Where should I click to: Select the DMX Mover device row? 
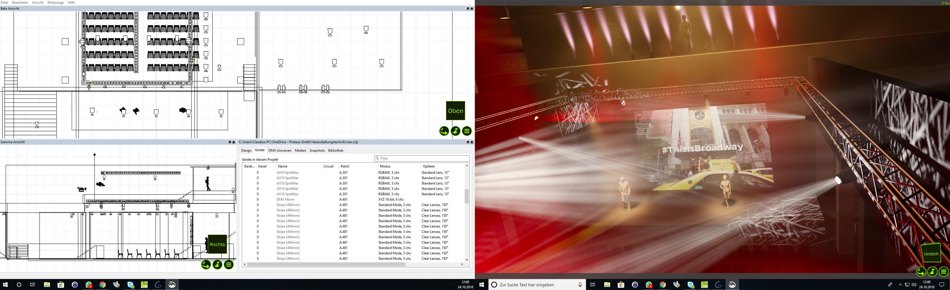(285, 200)
